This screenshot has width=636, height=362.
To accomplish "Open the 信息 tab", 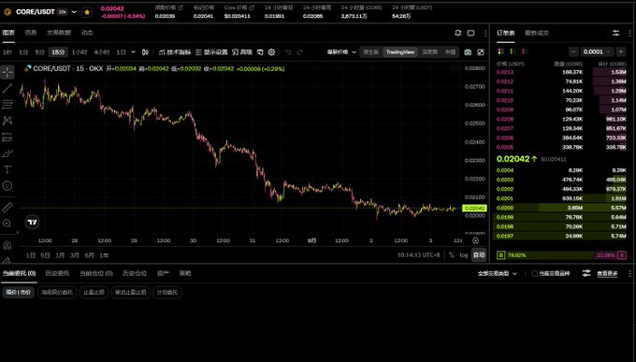I will click(x=31, y=33).
